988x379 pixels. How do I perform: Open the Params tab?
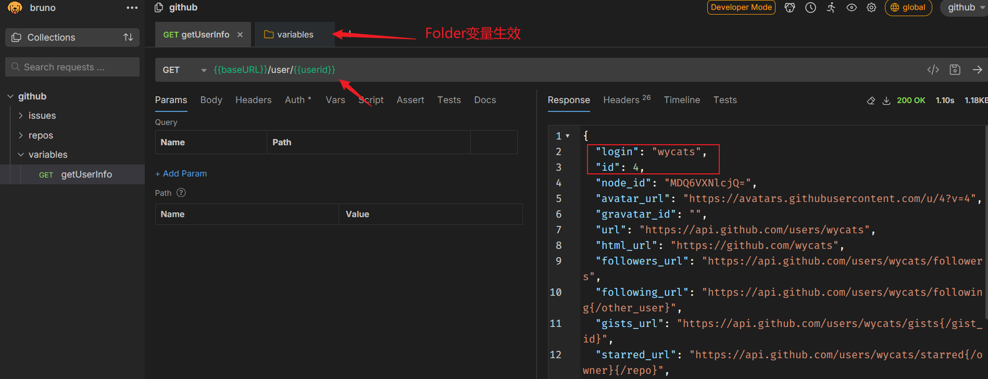pyautogui.click(x=171, y=100)
